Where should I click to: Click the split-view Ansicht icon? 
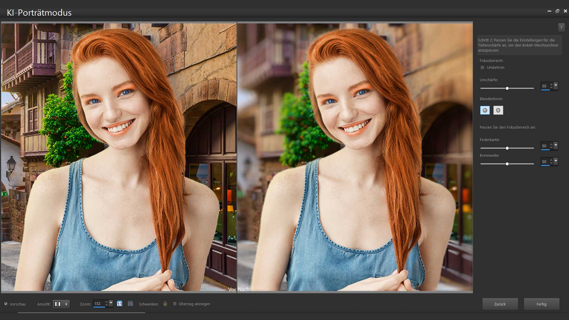57,304
